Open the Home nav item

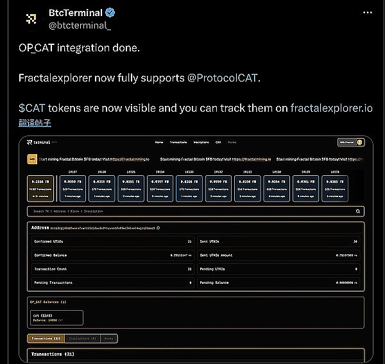pos(159,142)
